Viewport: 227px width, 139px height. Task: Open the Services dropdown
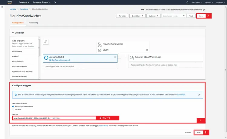[24, 2]
